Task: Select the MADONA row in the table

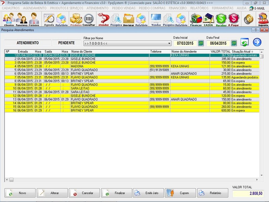Action: [101, 66]
